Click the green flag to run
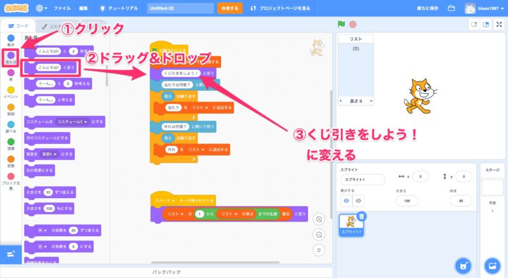The width and height of the screenshot is (508, 278). tap(341, 24)
